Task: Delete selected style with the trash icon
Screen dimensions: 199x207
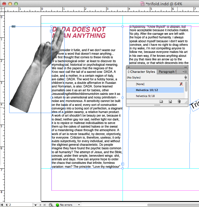Action: pos(179,101)
